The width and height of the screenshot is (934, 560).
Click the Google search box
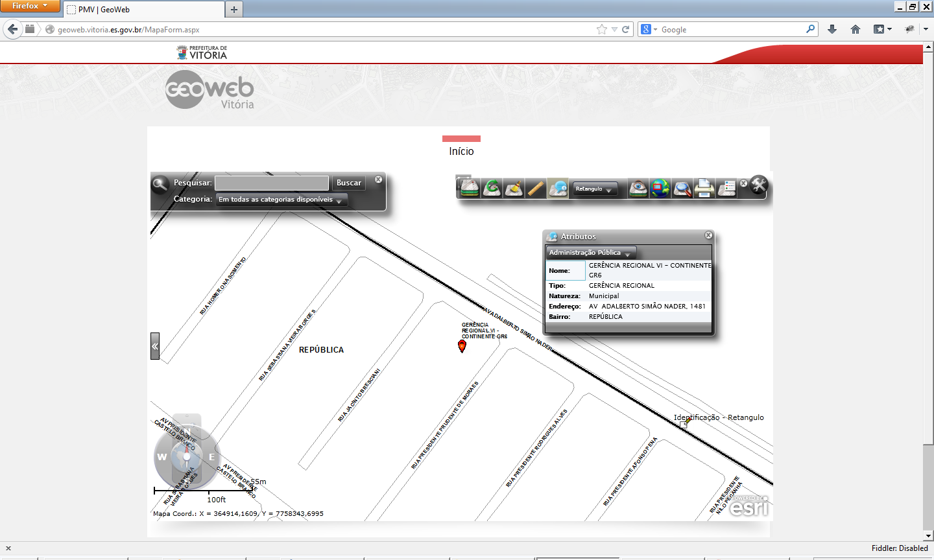[732, 30]
